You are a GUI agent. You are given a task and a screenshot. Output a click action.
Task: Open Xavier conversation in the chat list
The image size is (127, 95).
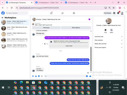15,40
